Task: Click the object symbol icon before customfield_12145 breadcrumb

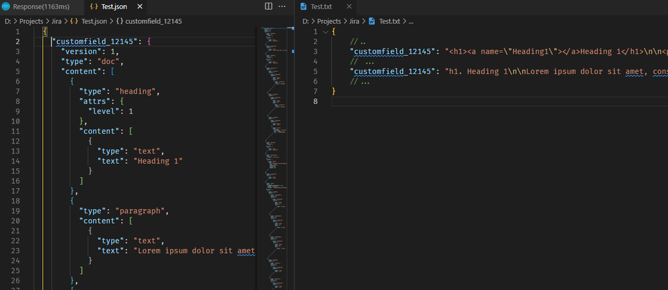Action: click(x=120, y=21)
